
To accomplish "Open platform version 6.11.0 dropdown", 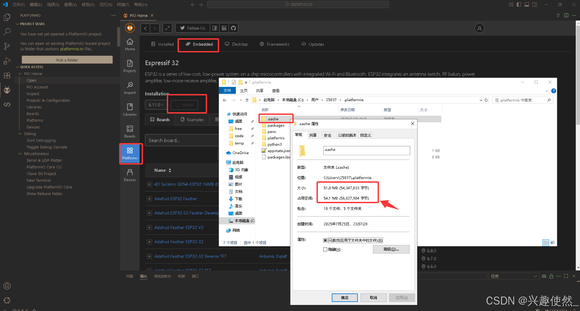I will pyautogui.click(x=156, y=105).
